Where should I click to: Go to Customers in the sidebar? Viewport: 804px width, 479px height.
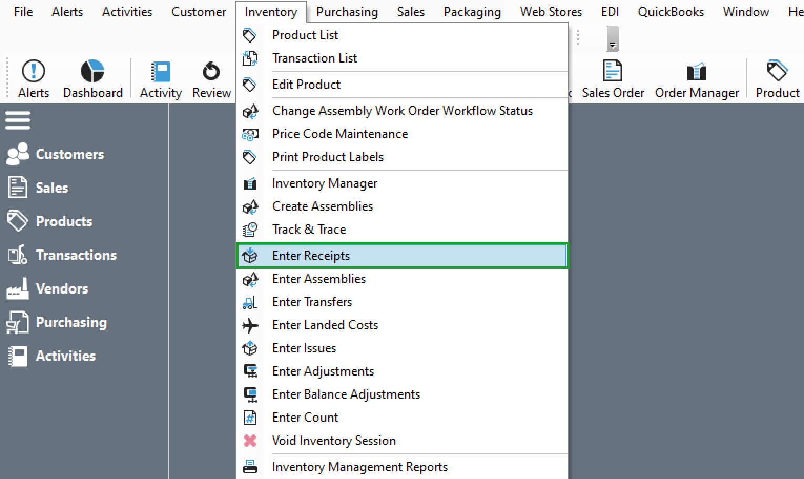(69, 154)
